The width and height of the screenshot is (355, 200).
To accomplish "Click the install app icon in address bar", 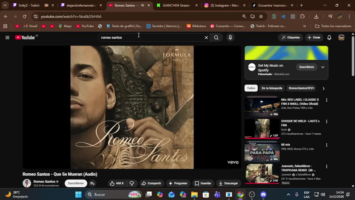I will tap(253, 16).
